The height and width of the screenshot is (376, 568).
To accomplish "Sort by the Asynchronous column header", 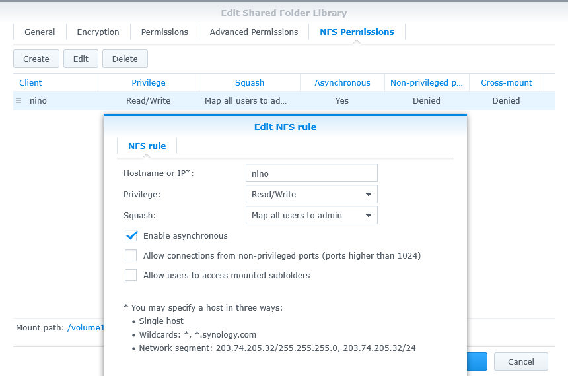I will [x=342, y=83].
